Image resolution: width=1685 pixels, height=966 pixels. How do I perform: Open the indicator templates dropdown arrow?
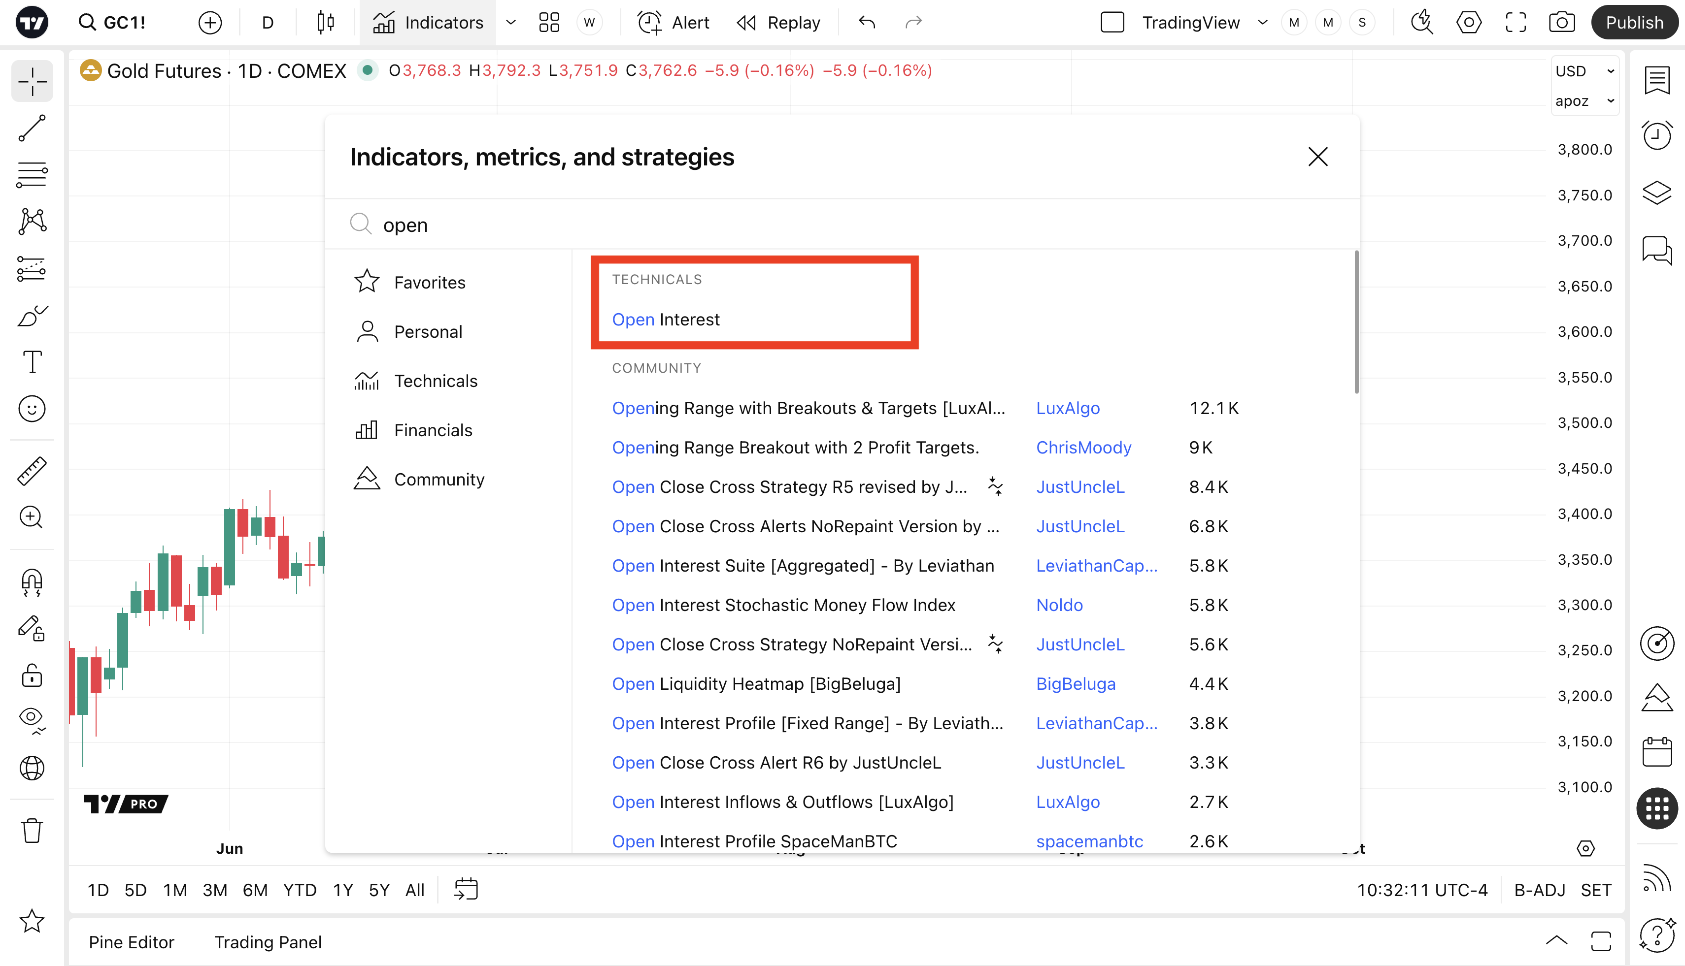tap(510, 23)
